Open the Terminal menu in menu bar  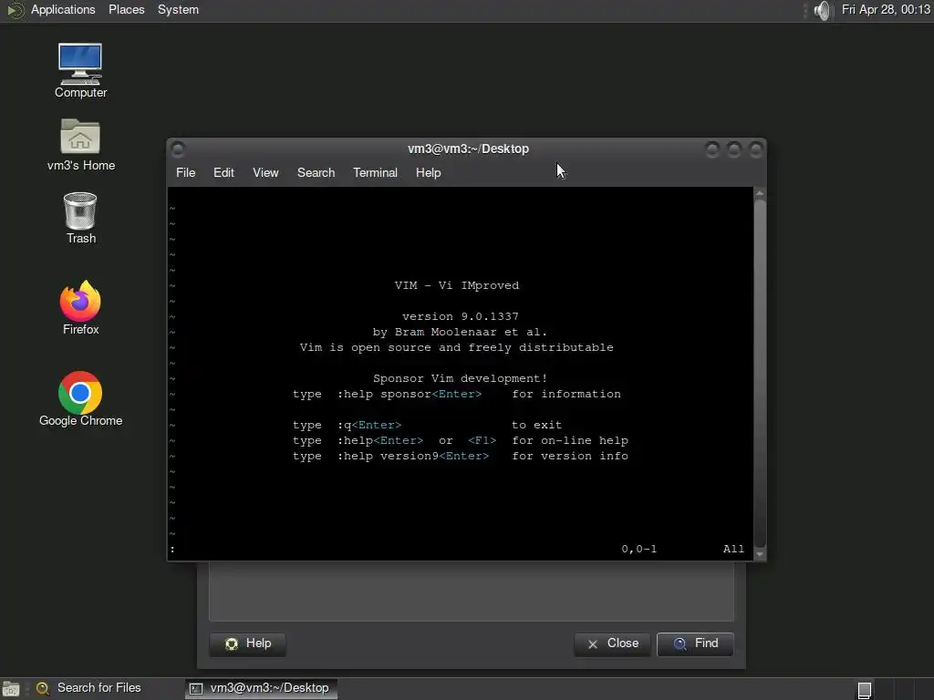click(x=375, y=172)
